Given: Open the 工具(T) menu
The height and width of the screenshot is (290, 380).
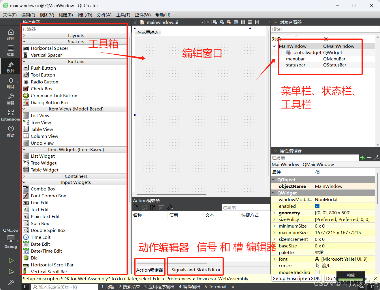Looking at the screenshot, I should tap(123, 15).
